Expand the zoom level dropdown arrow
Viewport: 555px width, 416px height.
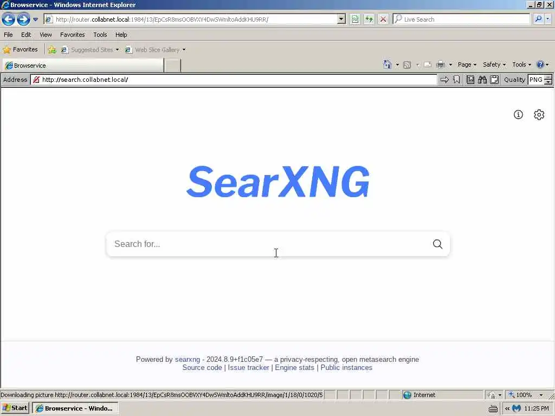pyautogui.click(x=541, y=395)
